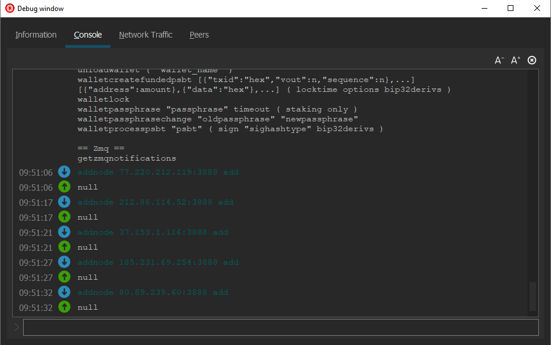Click the command text addnode 37.153.1.116:3888 add
551x345 pixels.
point(153,232)
